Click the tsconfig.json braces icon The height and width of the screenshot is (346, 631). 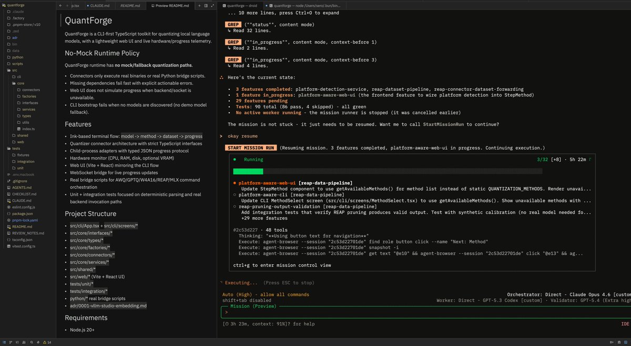tap(8, 239)
